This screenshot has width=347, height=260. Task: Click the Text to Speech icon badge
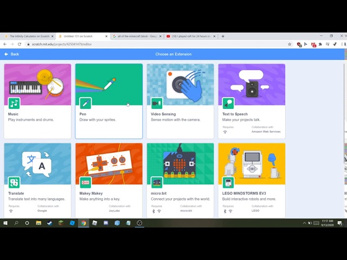[x=228, y=103]
